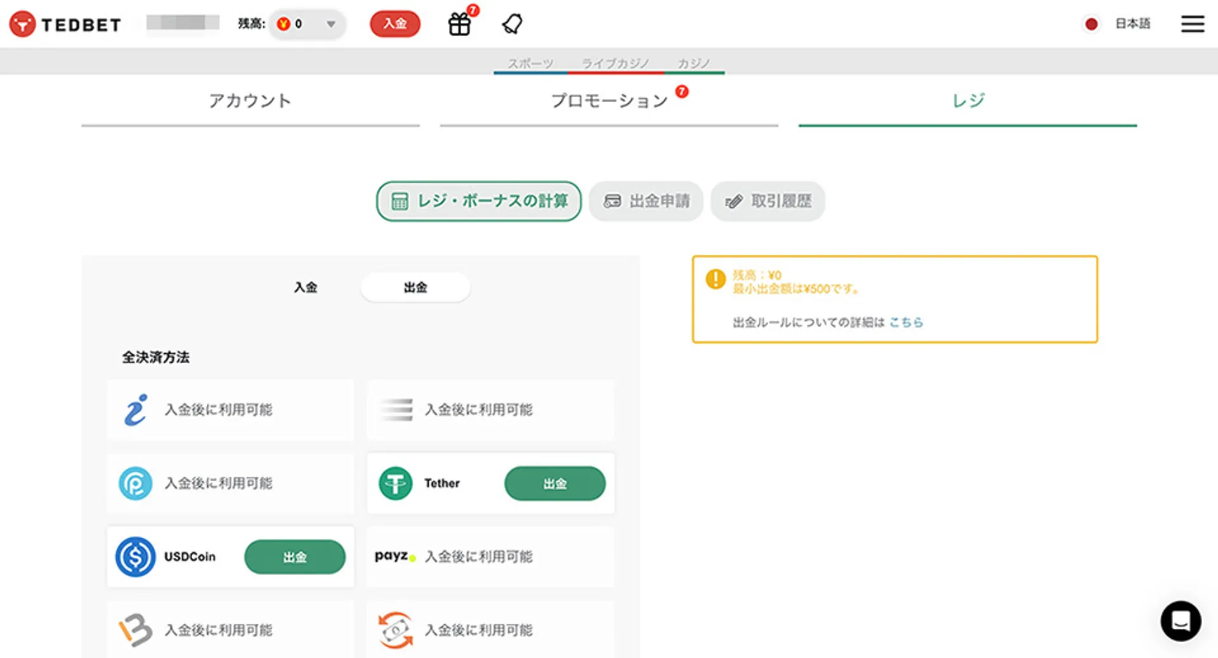Click the Tether 出金 button

coord(554,484)
